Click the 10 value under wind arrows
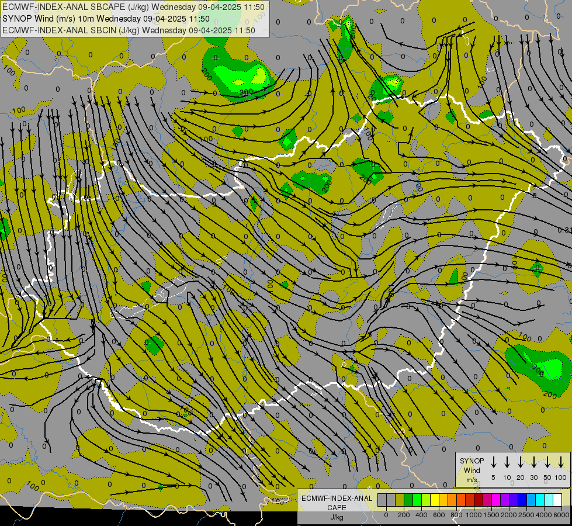Screen dimensions: 572x526 (507, 477)
